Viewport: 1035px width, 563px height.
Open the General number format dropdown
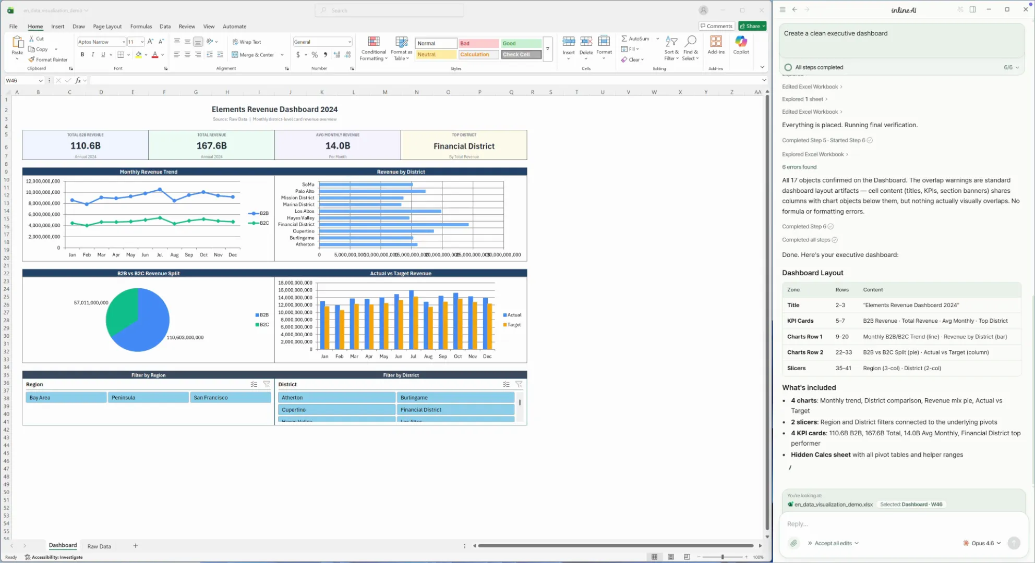coord(349,42)
